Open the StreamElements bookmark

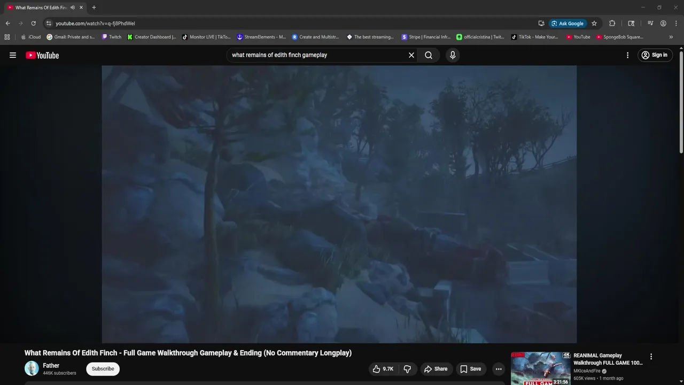(261, 37)
